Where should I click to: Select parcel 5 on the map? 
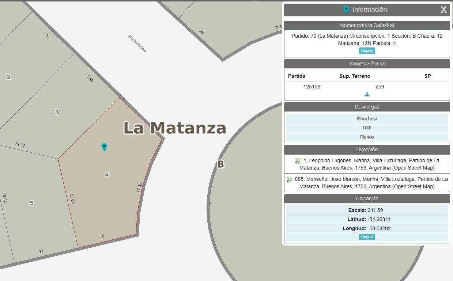click(x=31, y=203)
